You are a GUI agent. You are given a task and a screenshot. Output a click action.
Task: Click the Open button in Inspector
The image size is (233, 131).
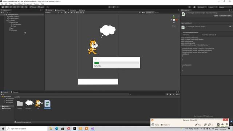tap(216, 16)
